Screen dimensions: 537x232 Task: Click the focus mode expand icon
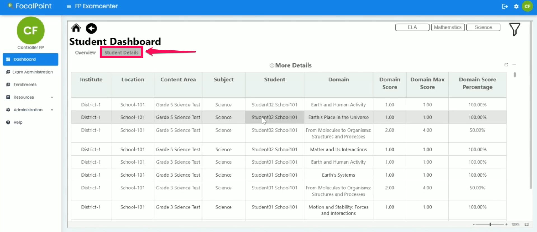coord(506,65)
